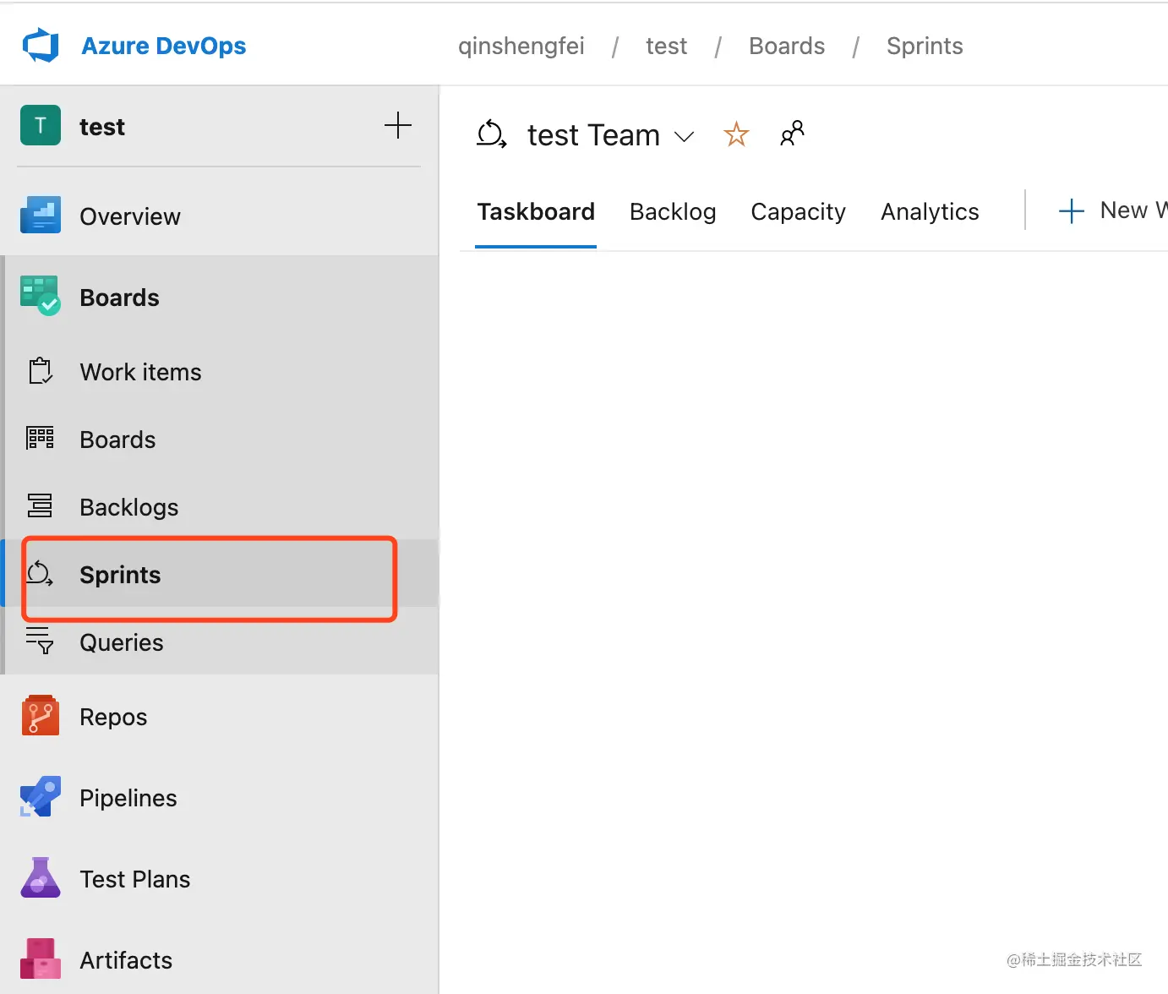Screen dimensions: 1168x994
Task: Click the plus icon beside test project
Action: [398, 125]
